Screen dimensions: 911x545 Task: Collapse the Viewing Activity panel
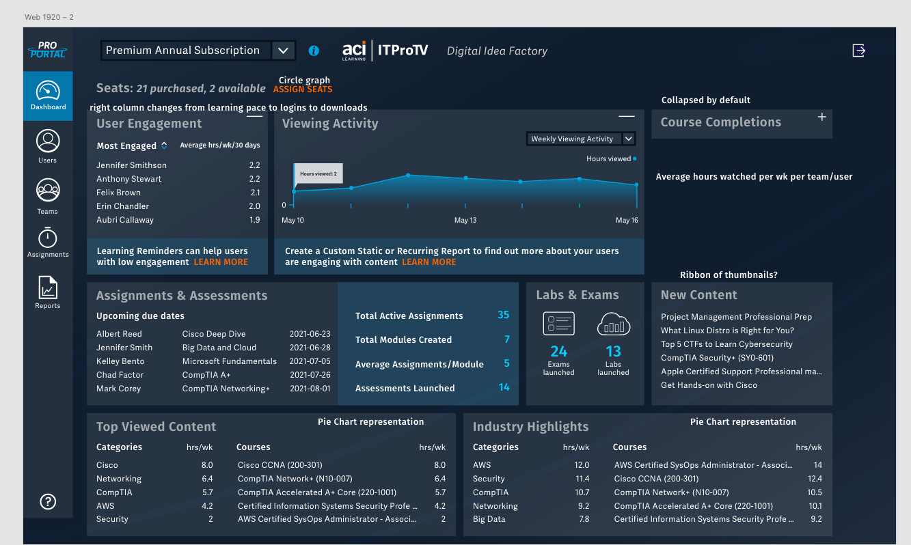(x=627, y=117)
